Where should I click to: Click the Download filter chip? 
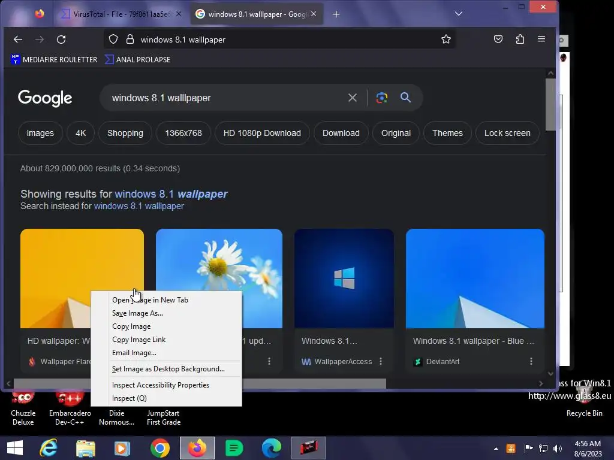coord(341,133)
